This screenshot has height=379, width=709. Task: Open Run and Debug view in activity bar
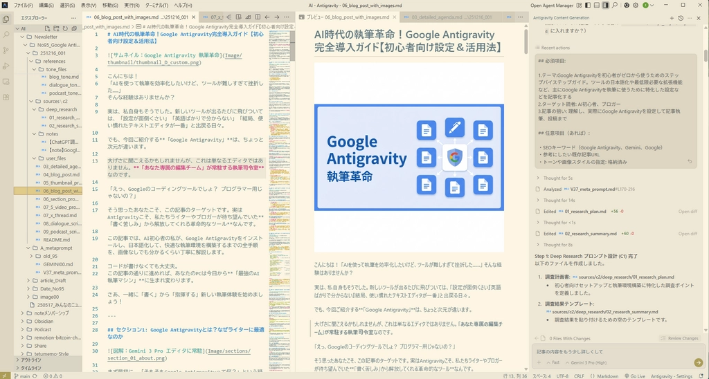pyautogui.click(x=6, y=66)
